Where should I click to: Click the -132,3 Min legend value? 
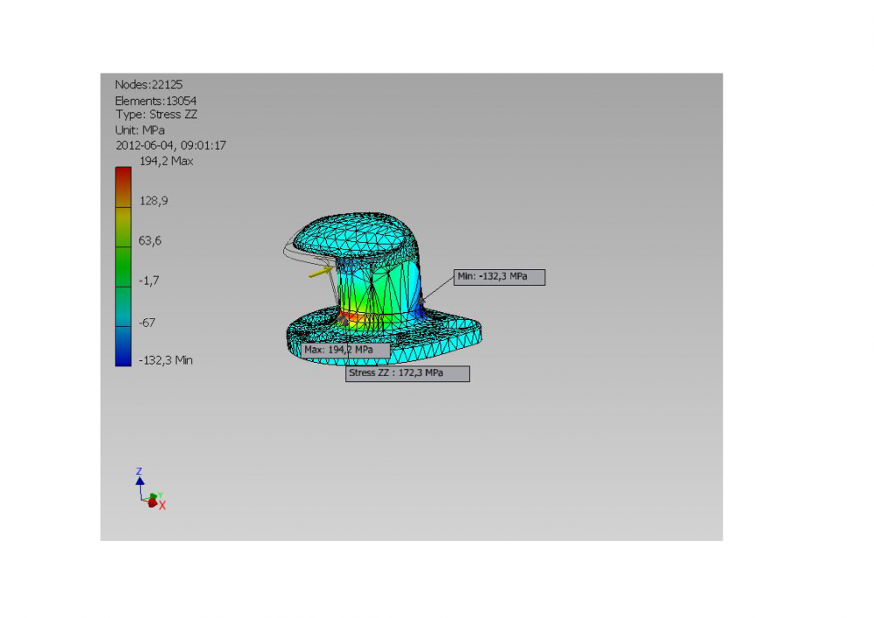[x=166, y=360]
